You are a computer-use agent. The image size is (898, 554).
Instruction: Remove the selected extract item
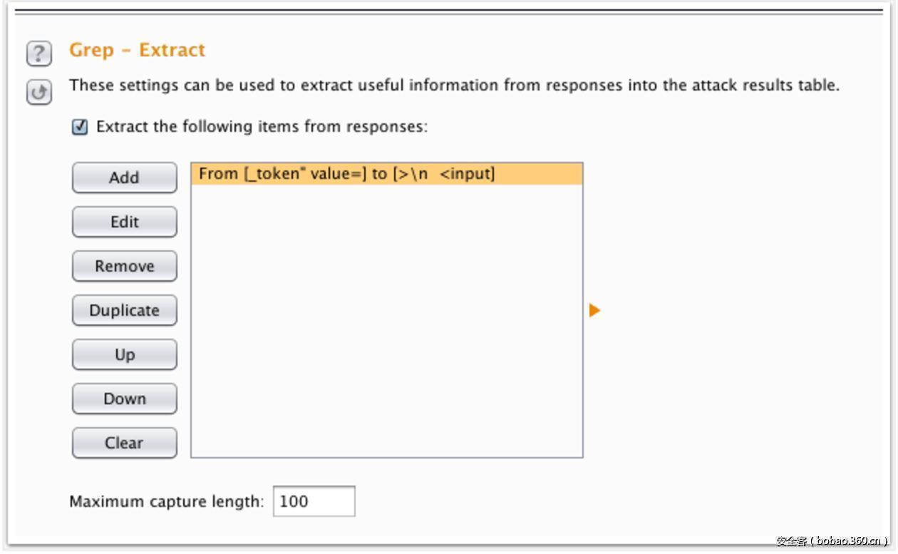click(x=124, y=266)
